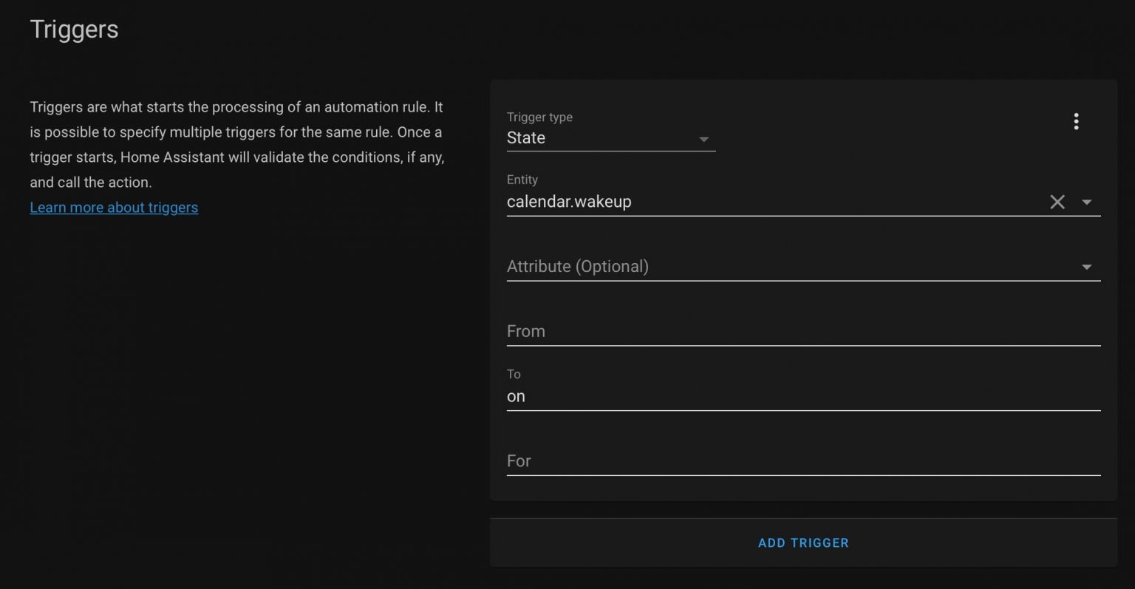Click the "Trigger type" field label

pyautogui.click(x=539, y=118)
